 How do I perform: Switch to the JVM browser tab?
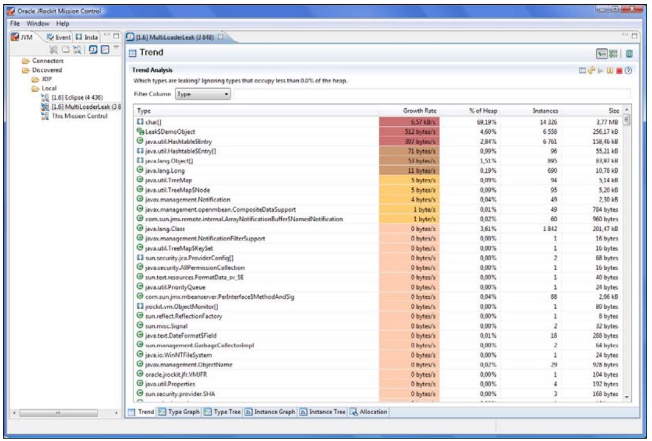tap(22, 37)
